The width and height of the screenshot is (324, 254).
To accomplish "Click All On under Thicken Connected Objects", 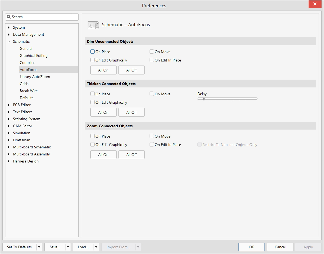I will [103, 112].
